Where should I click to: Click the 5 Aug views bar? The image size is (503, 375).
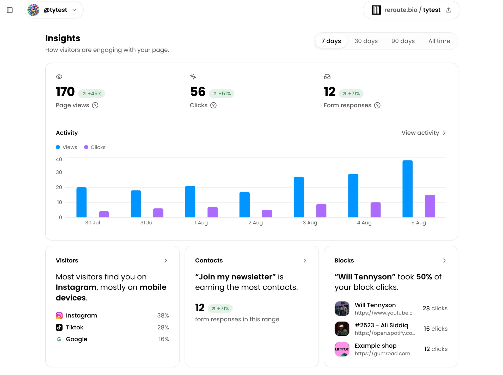(408, 189)
